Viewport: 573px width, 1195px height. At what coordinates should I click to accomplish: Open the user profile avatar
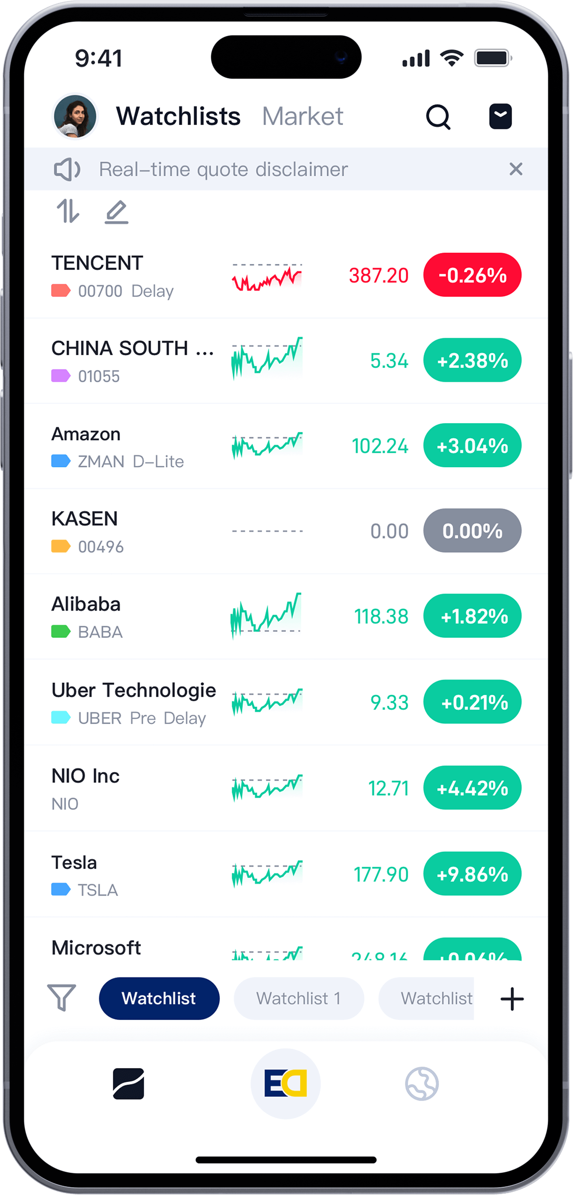point(75,116)
